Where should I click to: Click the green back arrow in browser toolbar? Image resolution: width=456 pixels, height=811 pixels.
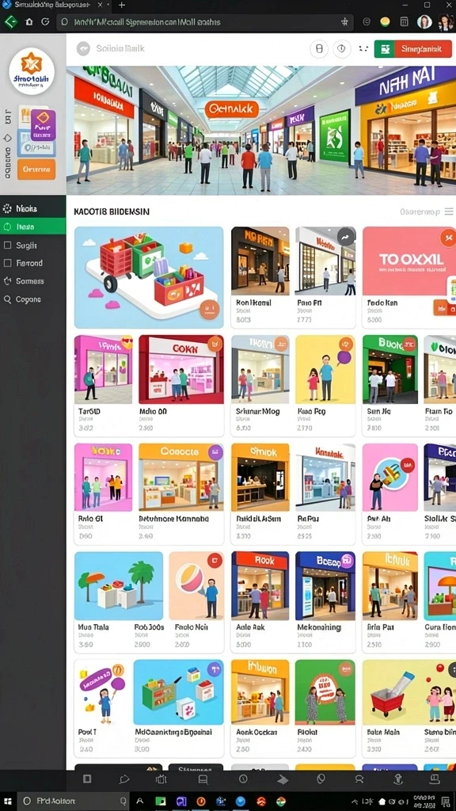point(11,21)
